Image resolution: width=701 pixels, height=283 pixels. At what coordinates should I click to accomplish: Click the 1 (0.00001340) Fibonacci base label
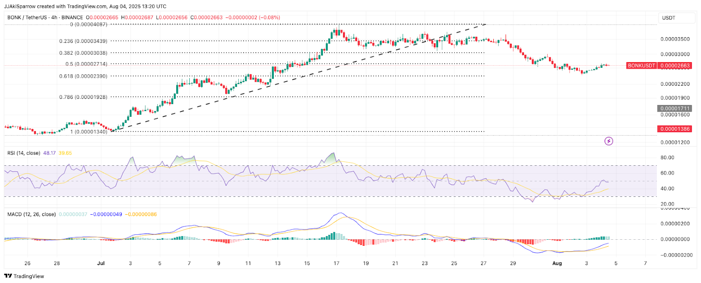(x=89, y=132)
